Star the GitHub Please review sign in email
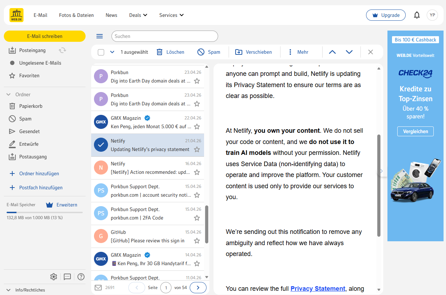Image resolution: width=446 pixels, height=295 pixels. (x=197, y=241)
